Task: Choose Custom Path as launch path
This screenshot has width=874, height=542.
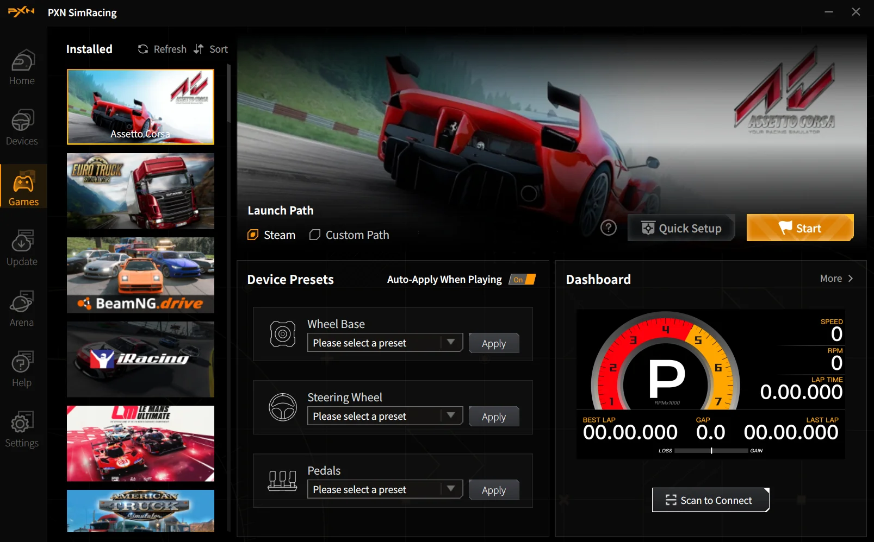Action: click(349, 235)
